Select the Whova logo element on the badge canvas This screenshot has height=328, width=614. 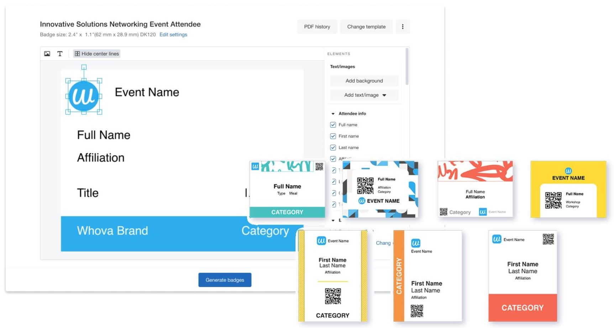[x=84, y=95]
